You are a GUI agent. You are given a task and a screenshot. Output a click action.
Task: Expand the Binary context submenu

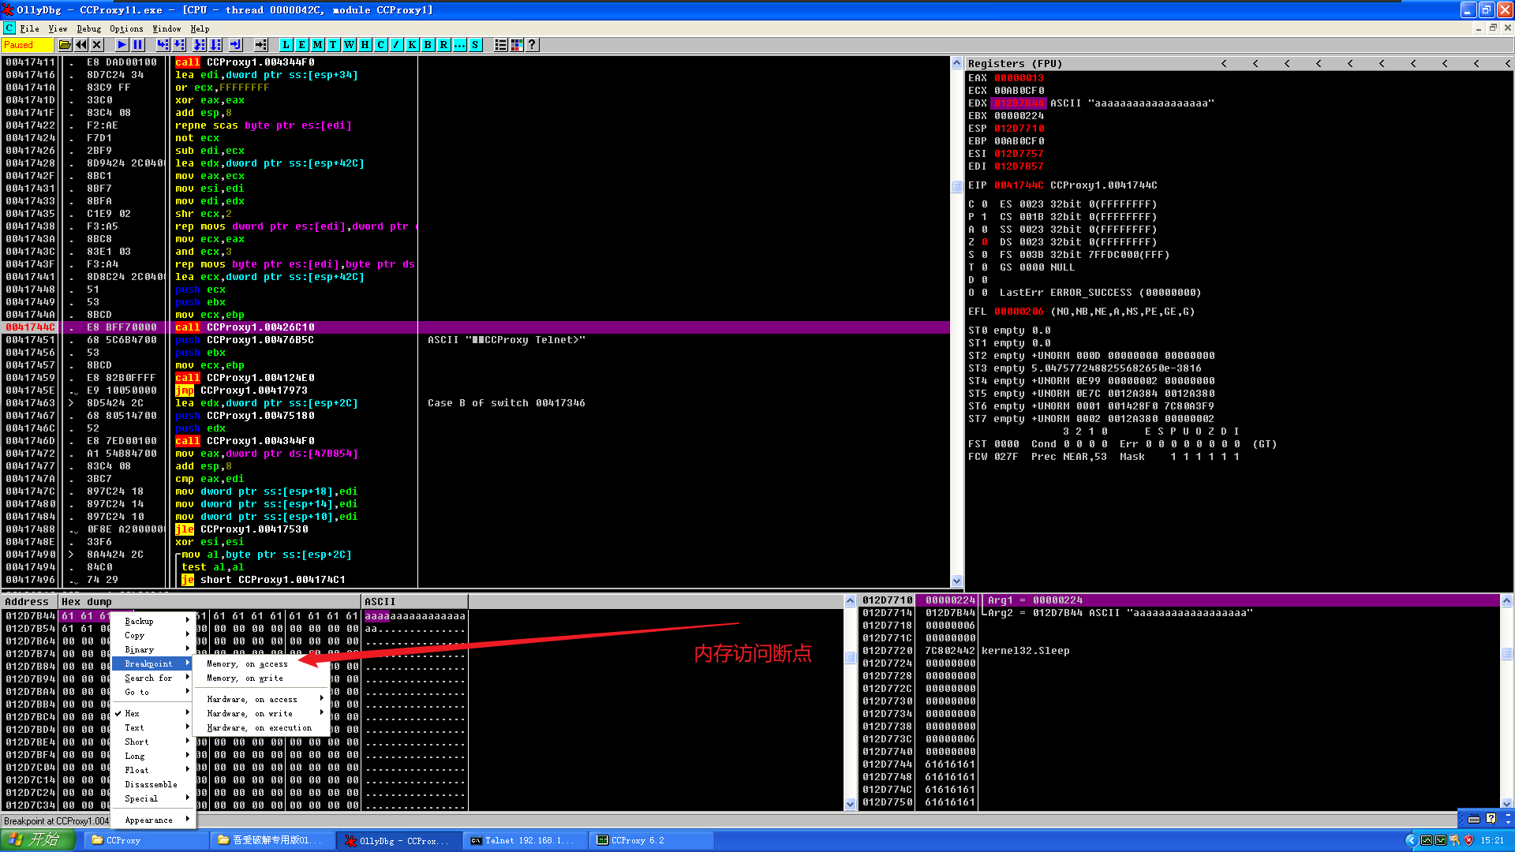(x=152, y=650)
